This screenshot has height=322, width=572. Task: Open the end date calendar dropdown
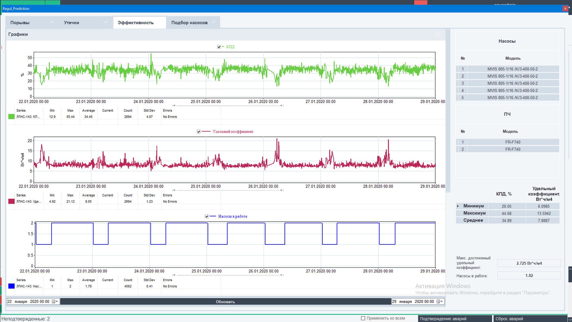click(440, 301)
